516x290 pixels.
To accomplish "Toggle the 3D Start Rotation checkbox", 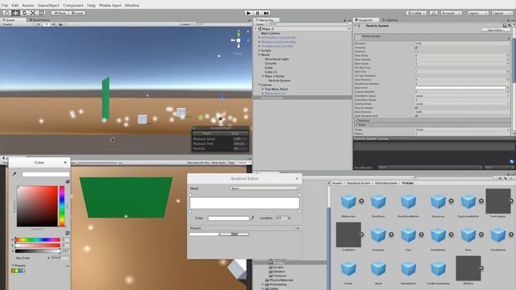I will point(416,75).
